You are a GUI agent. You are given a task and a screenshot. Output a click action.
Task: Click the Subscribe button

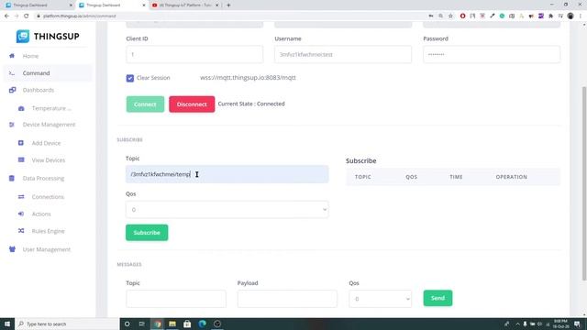(147, 233)
